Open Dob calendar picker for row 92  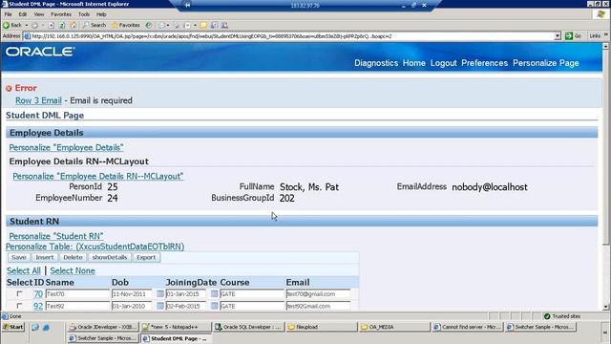click(x=160, y=306)
